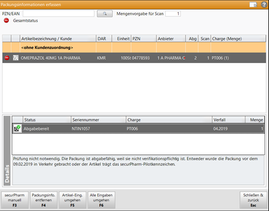Click the magnifier search button beside PZN/EAN
Viewport: 269px width, 211px height.
coord(105,14)
